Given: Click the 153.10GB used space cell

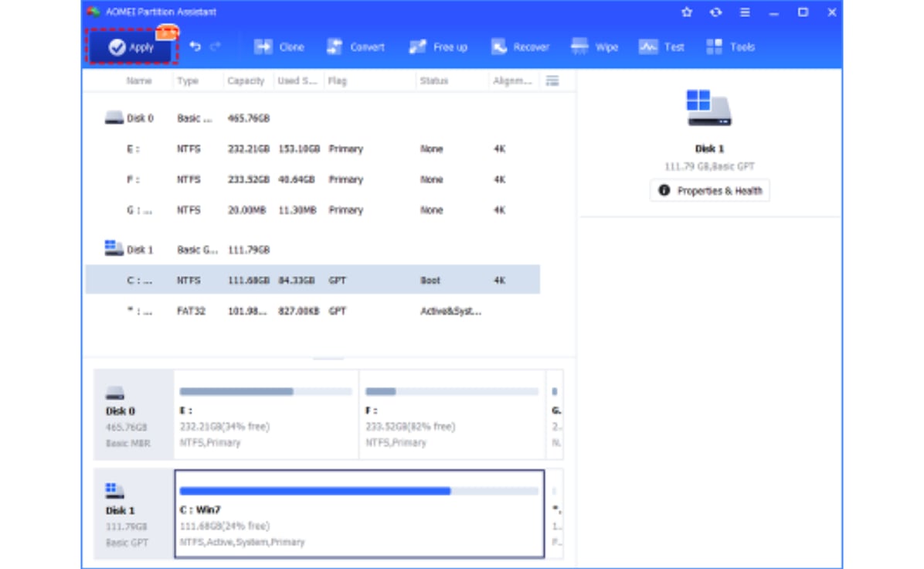Looking at the screenshot, I should pos(299,148).
